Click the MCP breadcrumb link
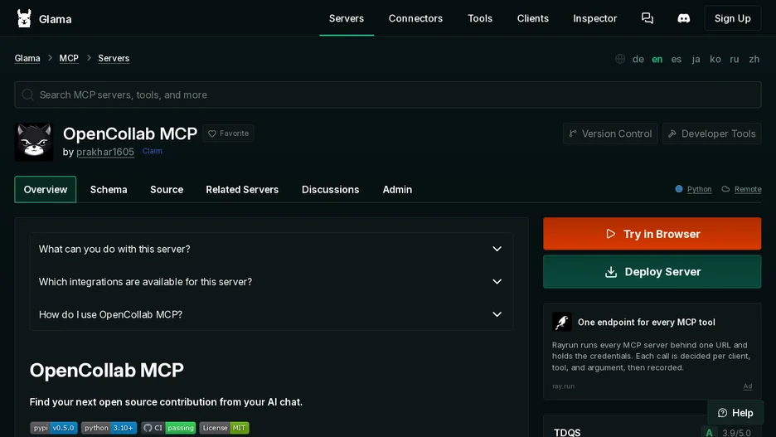 click(69, 58)
